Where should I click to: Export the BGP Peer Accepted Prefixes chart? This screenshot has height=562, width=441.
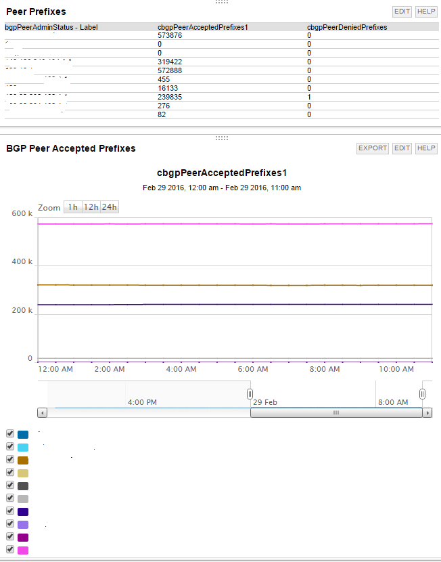pyautogui.click(x=373, y=148)
